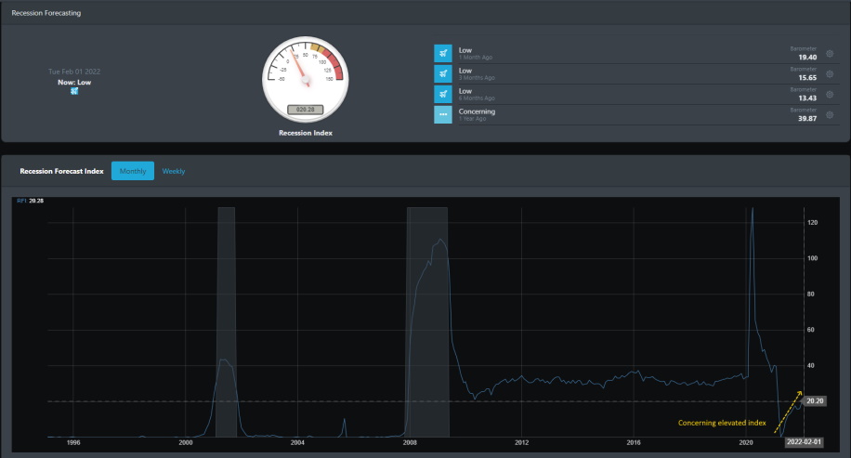The image size is (851, 458).
Task: Click the small plane icon under Now: Low
Action: [x=74, y=91]
